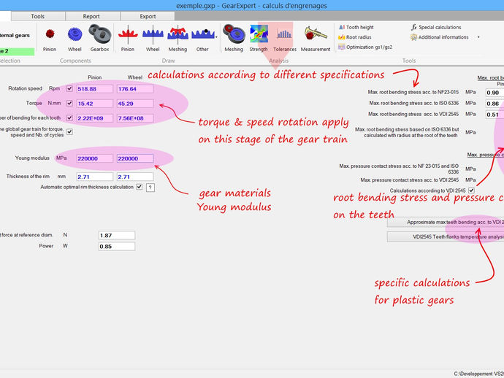504x378 pixels.
Task: Click Approximate max teeth bending button
Action: (446, 223)
